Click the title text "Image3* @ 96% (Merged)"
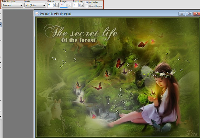The height and width of the screenshot is (138, 200). (x=55, y=14)
